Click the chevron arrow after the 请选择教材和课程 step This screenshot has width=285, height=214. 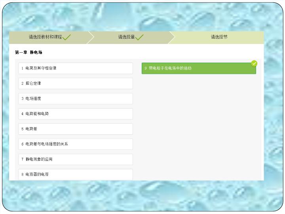(x=91, y=37)
